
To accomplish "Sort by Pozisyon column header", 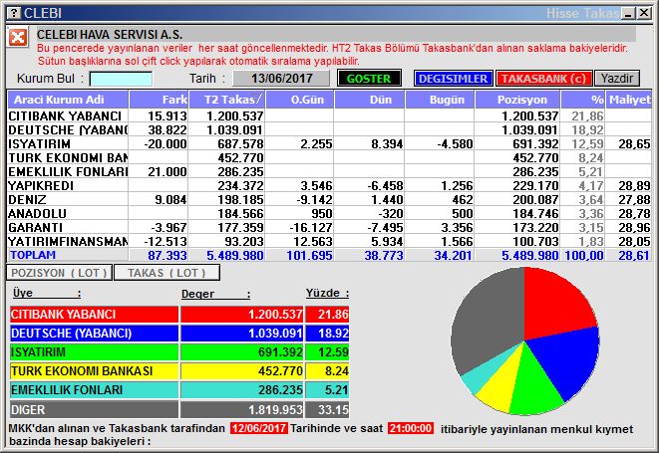I will [517, 100].
